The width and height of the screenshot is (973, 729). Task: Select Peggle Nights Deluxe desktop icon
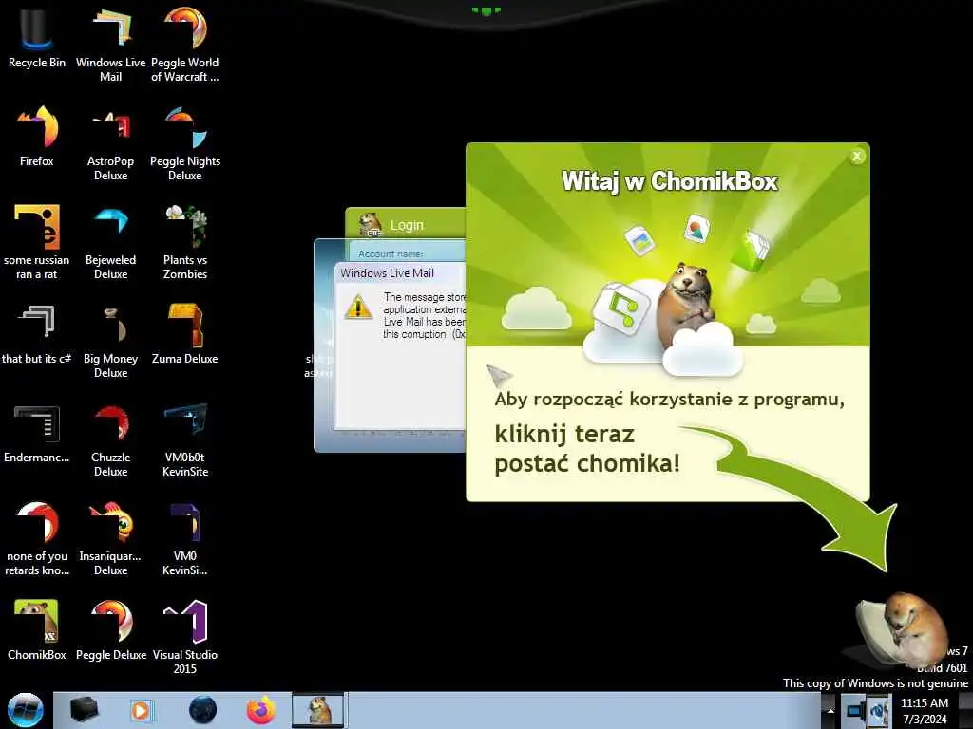click(185, 142)
